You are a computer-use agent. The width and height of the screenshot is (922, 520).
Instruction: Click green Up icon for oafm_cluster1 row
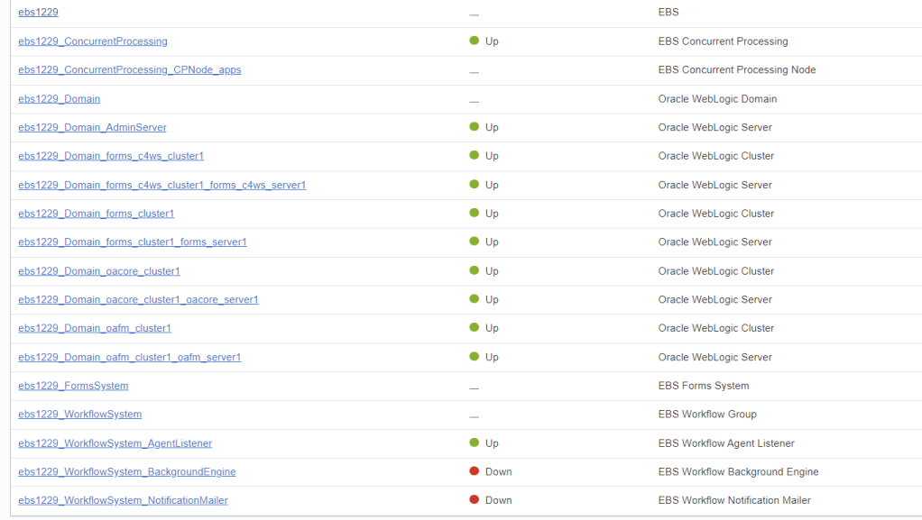click(x=474, y=328)
